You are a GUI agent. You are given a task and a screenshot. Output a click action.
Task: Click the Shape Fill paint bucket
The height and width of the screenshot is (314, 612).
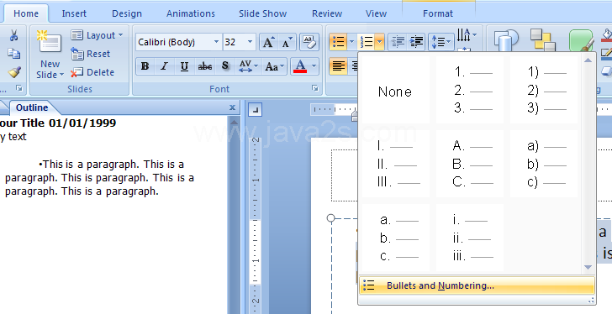pyautogui.click(x=607, y=34)
